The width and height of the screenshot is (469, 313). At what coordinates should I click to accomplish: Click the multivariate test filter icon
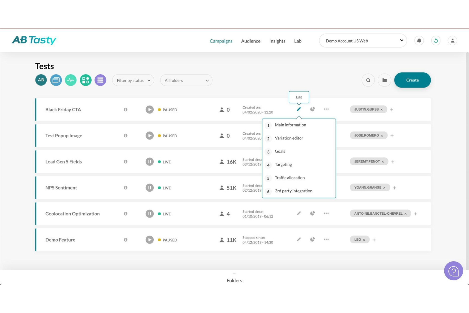pos(86,80)
